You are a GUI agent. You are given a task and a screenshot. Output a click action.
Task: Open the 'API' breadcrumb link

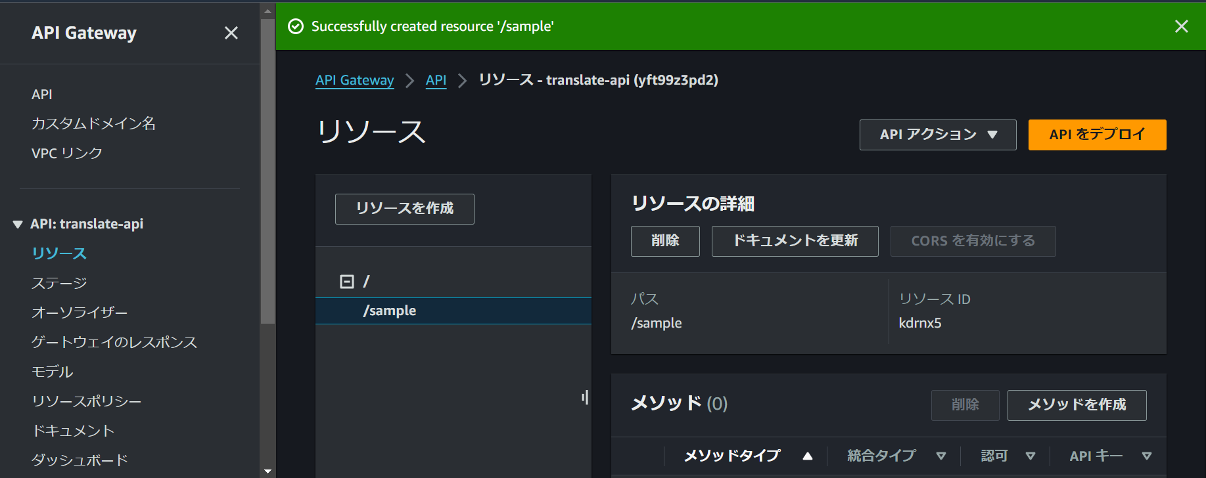coord(436,80)
